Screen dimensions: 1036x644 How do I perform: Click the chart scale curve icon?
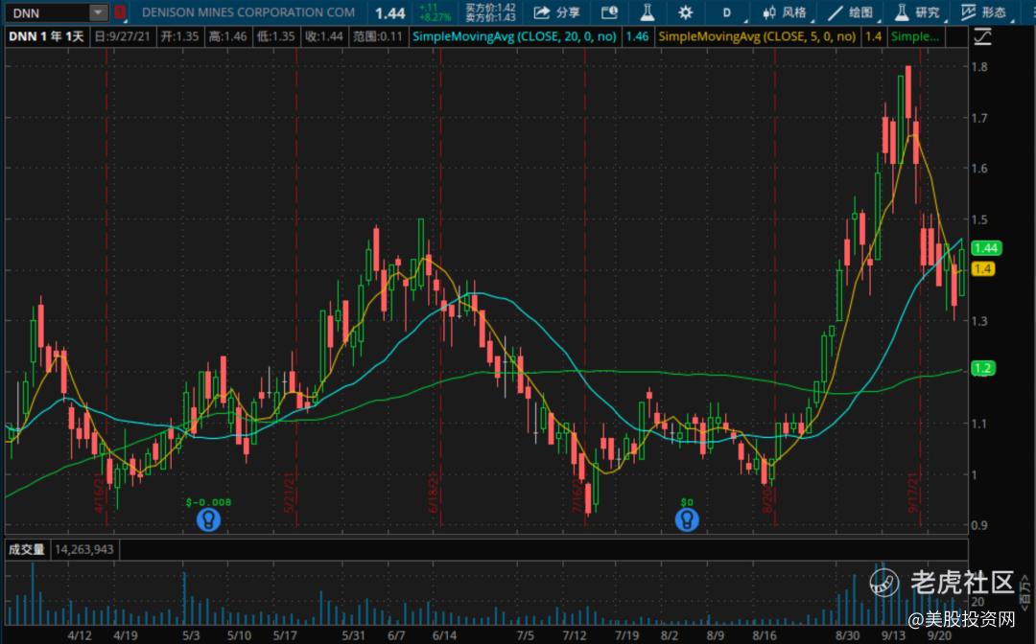tap(982, 37)
